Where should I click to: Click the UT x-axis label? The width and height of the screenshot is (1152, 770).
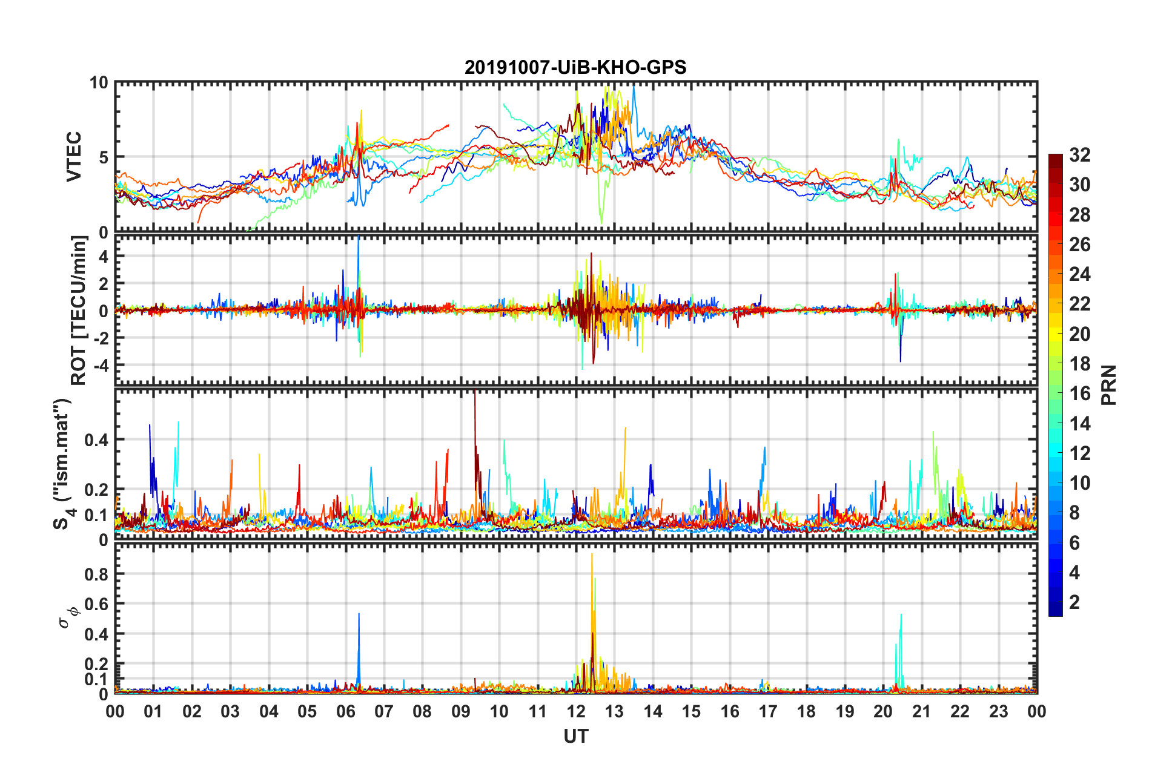pyautogui.click(x=576, y=736)
